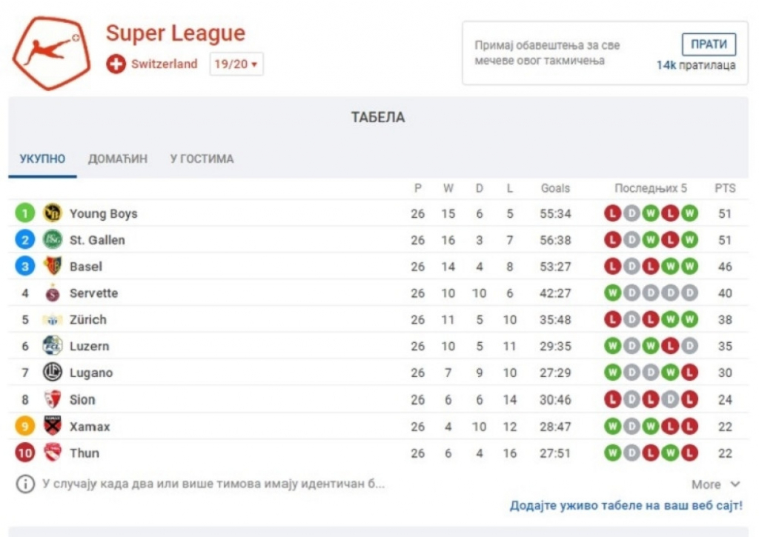Viewport: 759px width, 537px height.
Task: Open the Zürich team row
Action: pos(87,320)
